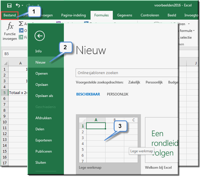Choose the Lege werkmap template thumbnail
The height and width of the screenshot is (181, 201).
(108, 140)
